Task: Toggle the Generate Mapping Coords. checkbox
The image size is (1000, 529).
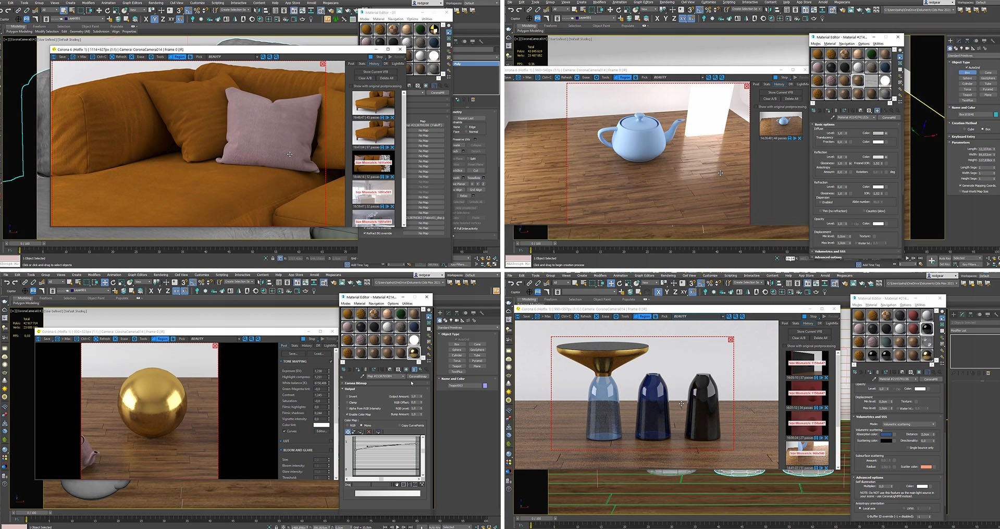Action: pyautogui.click(x=960, y=186)
